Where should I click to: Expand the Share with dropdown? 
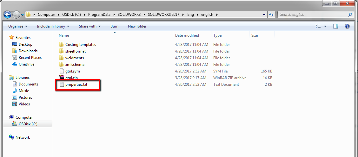pos(90,26)
